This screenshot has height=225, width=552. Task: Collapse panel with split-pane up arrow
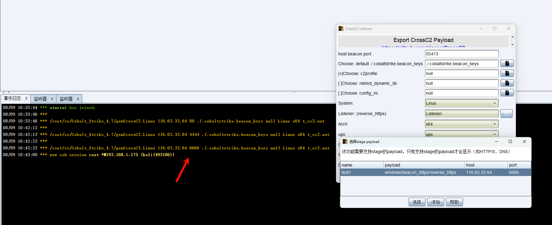pos(4,92)
